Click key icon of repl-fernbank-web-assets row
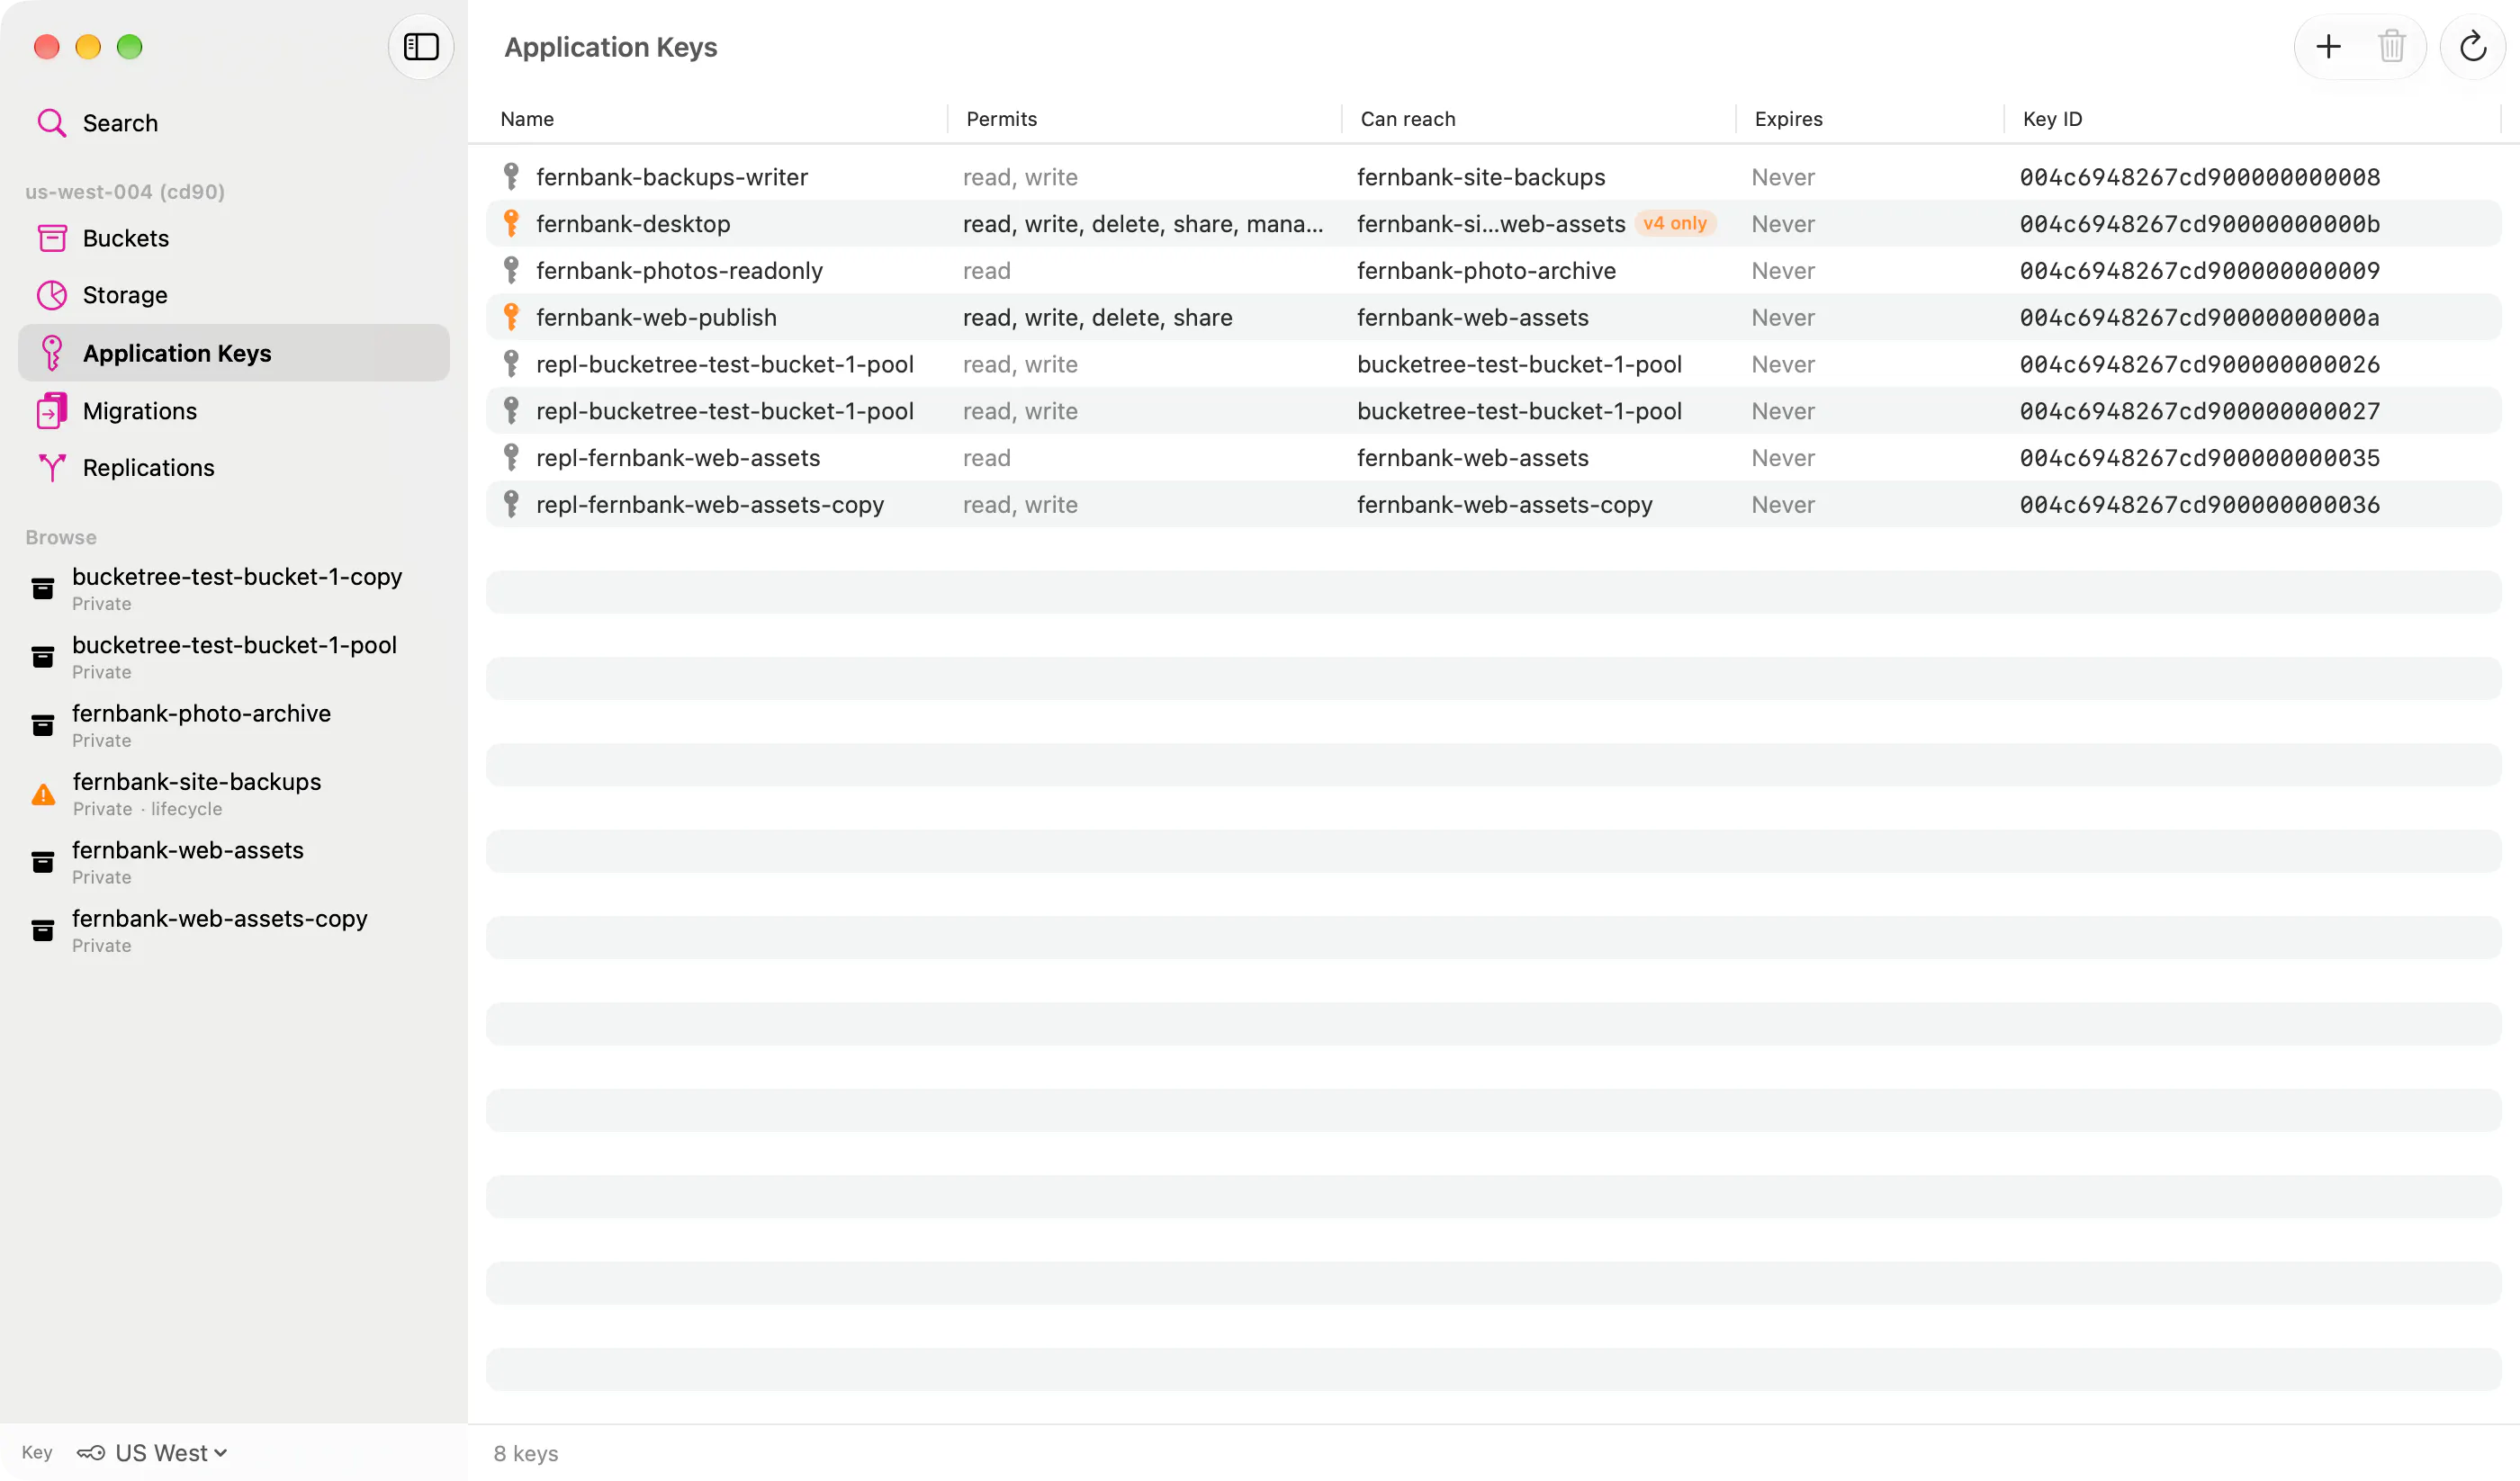The width and height of the screenshot is (2520, 1481). click(x=511, y=458)
